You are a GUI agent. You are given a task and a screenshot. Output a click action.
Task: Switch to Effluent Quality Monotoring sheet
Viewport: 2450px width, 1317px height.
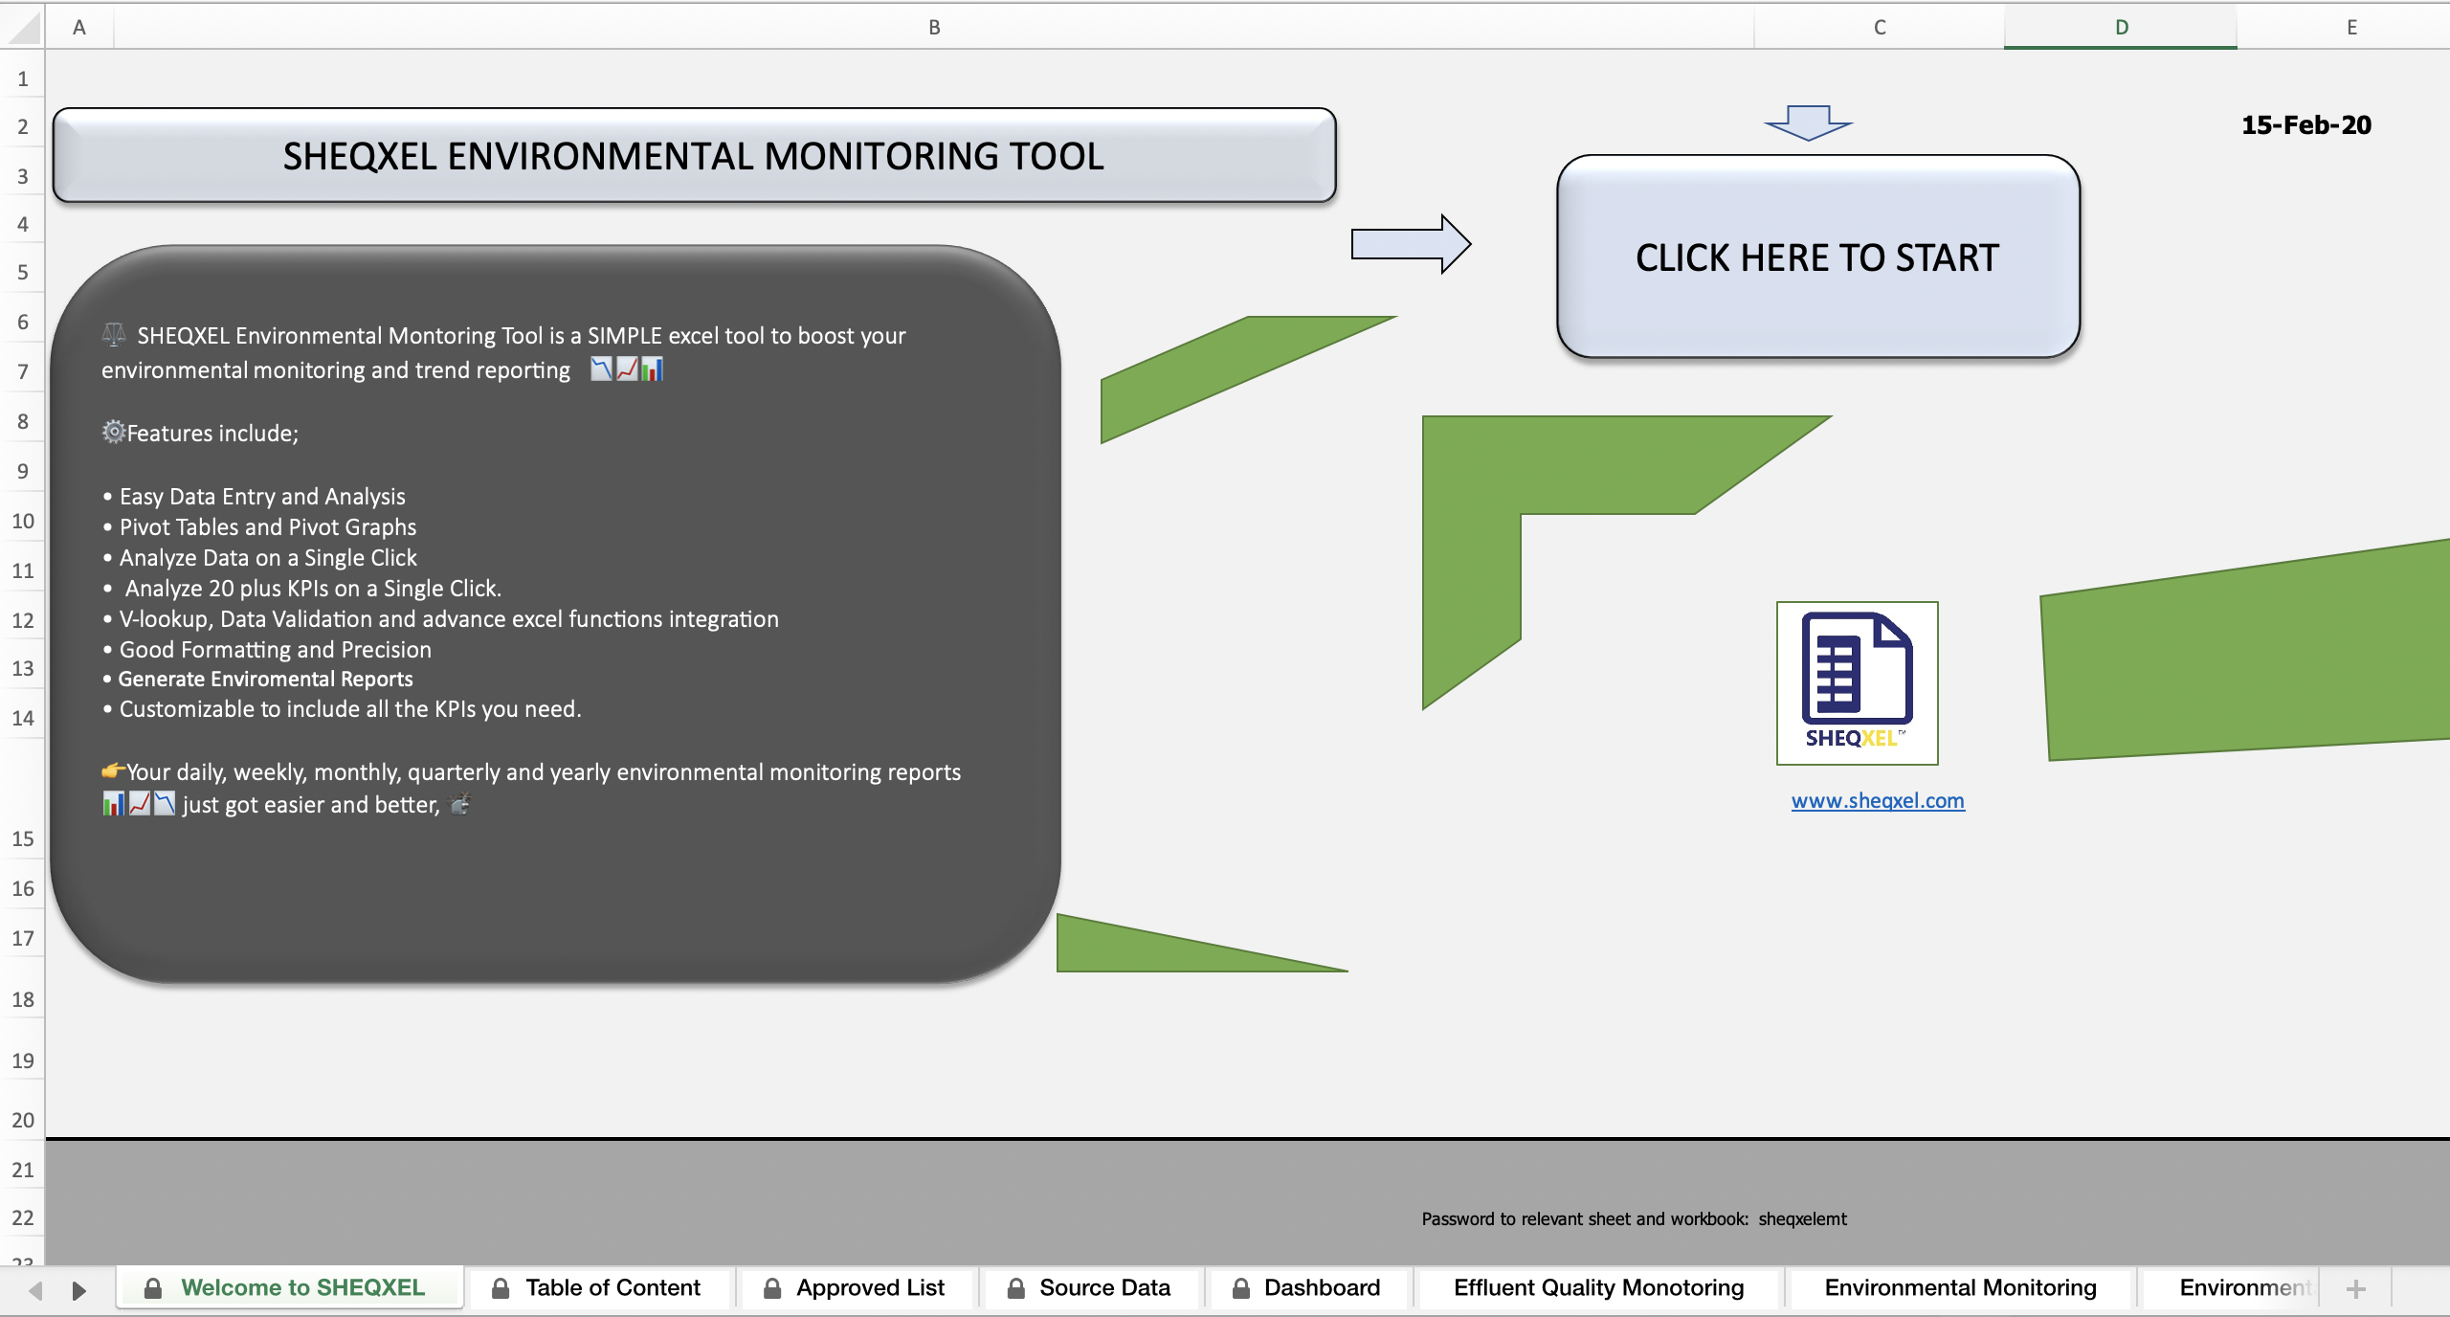[1598, 1288]
